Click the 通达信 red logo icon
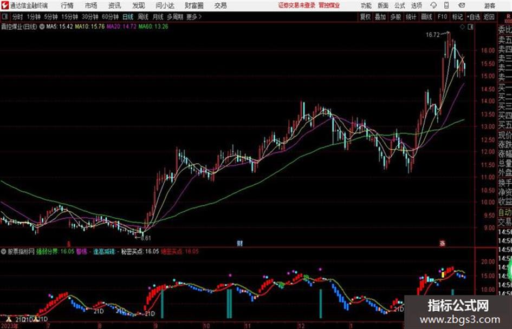 click(4, 5)
